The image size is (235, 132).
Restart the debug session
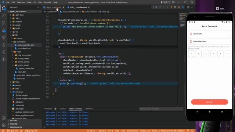tap(175, 7)
